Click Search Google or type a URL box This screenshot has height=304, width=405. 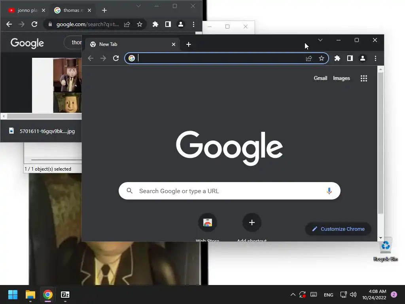229,191
